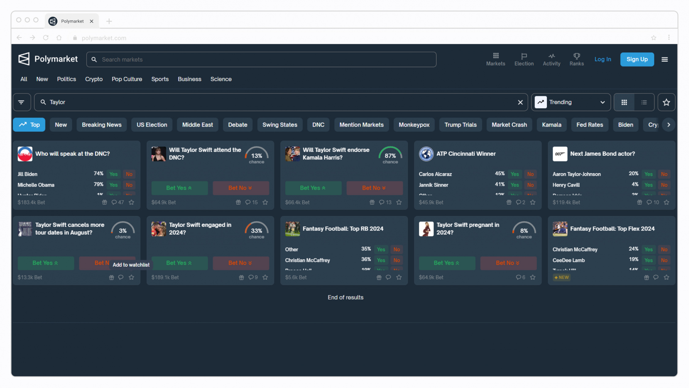Click the Taylor filter search field
This screenshot has height=388, width=689.
tap(281, 102)
